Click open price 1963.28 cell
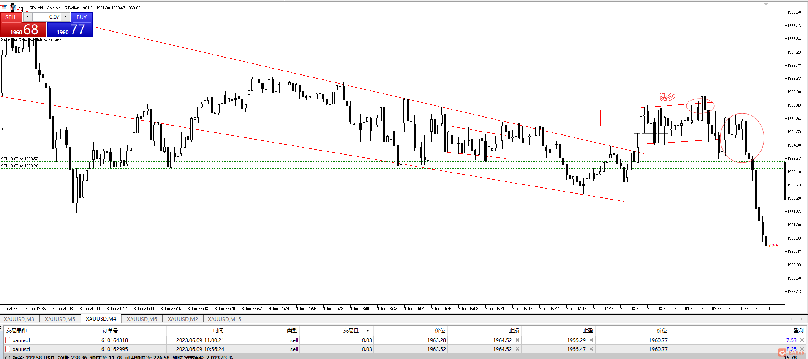808x359 pixels. 436,340
